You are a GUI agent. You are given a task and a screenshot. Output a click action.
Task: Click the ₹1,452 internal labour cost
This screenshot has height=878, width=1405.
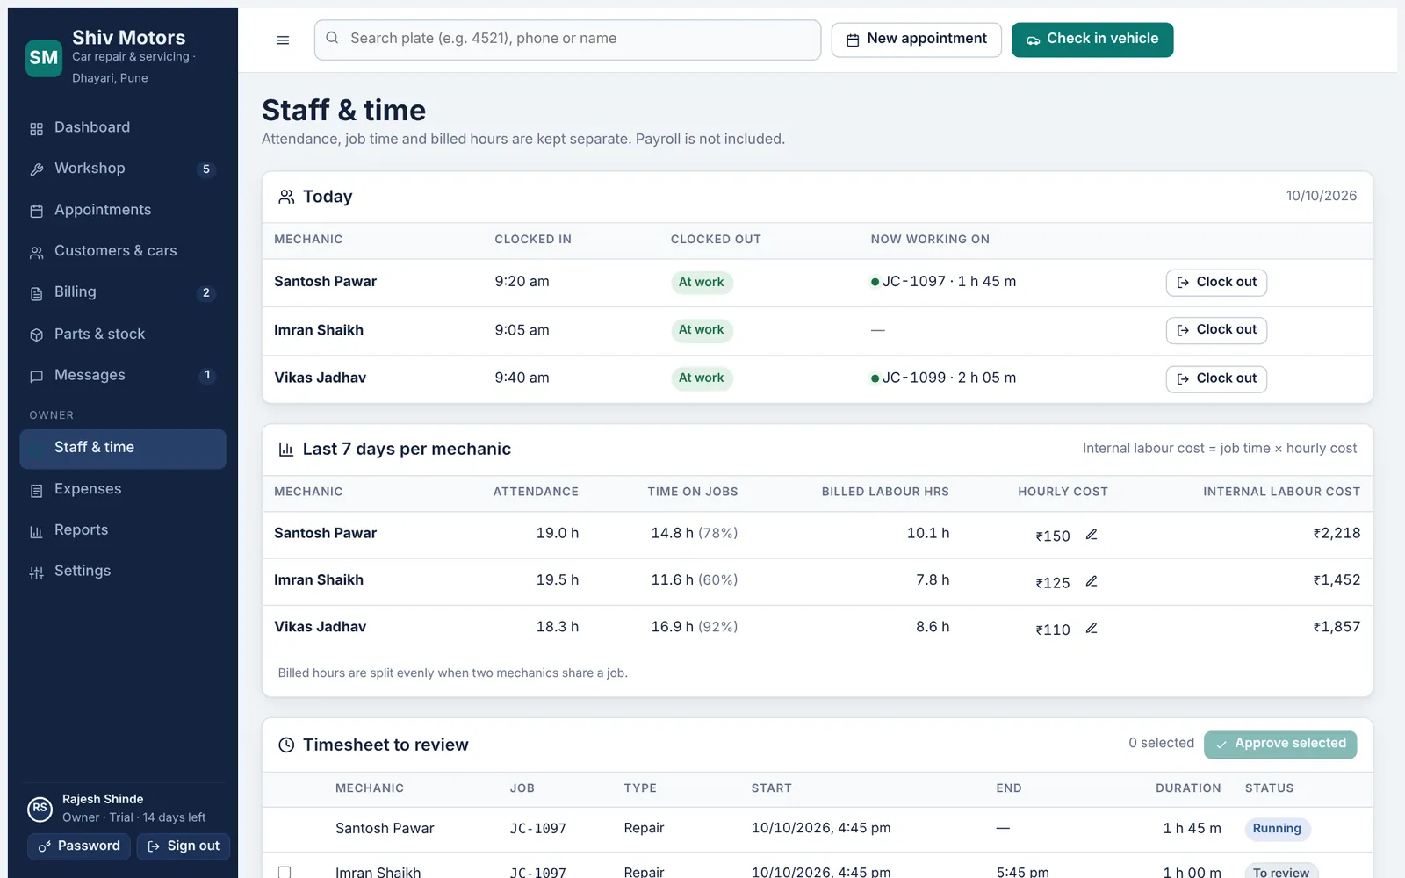click(x=1337, y=580)
